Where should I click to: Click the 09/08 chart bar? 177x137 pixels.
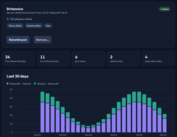(88, 129)
